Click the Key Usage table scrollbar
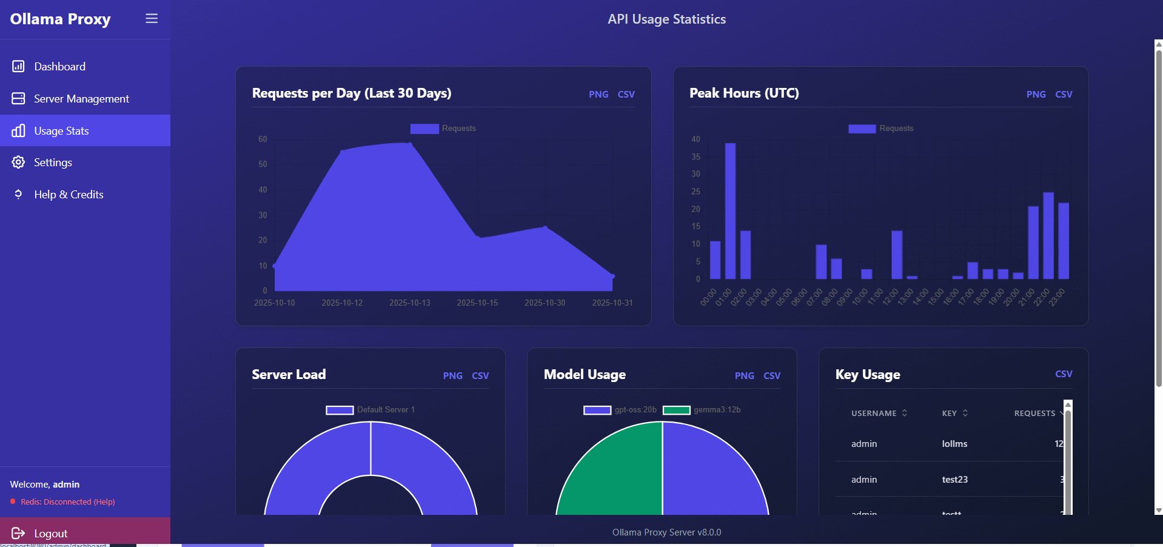Viewport: 1163px width, 547px height. pyautogui.click(x=1068, y=461)
